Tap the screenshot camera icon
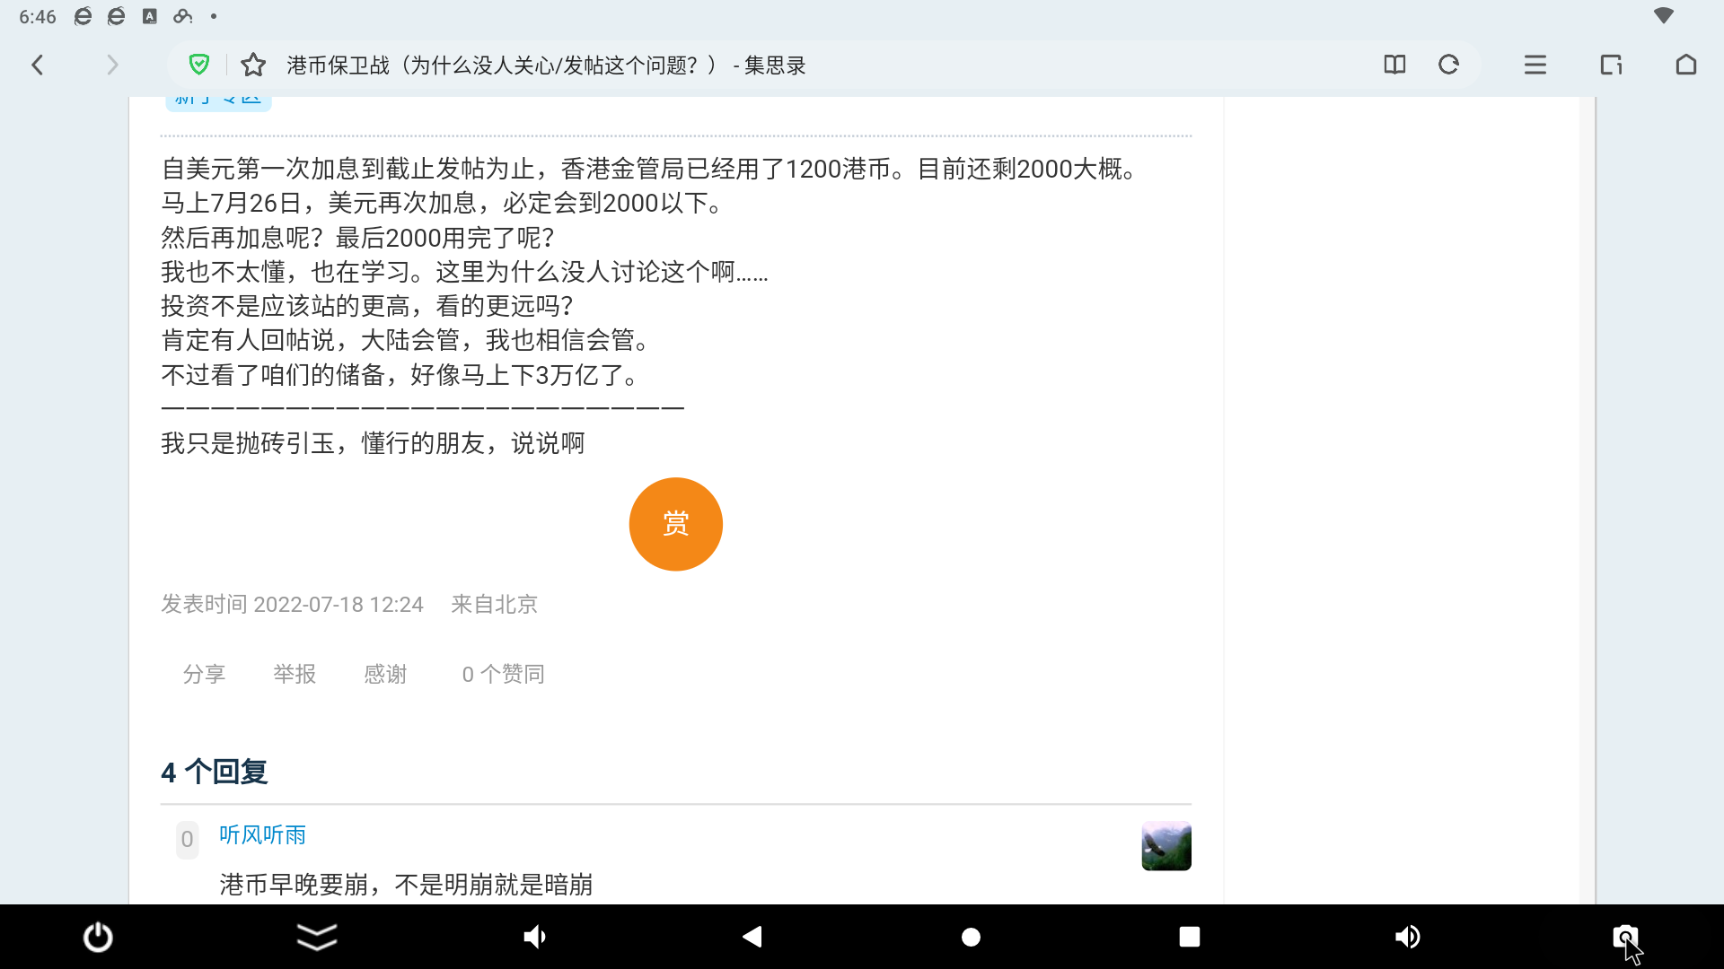 click(x=1624, y=937)
